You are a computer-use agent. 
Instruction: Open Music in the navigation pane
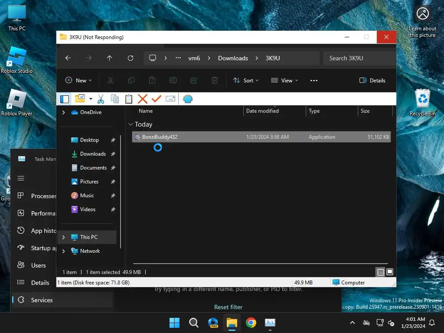[x=87, y=196]
